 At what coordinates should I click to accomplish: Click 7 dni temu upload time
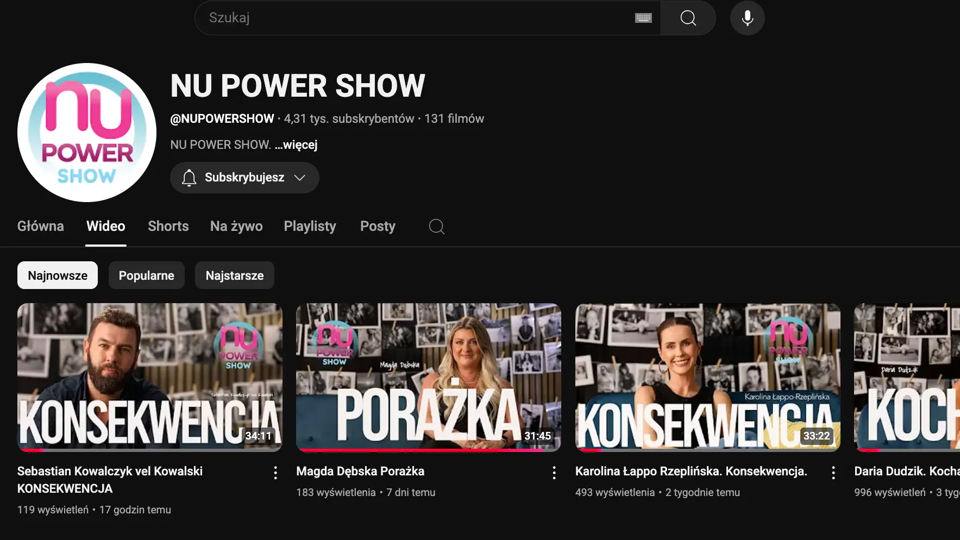pyautogui.click(x=411, y=493)
